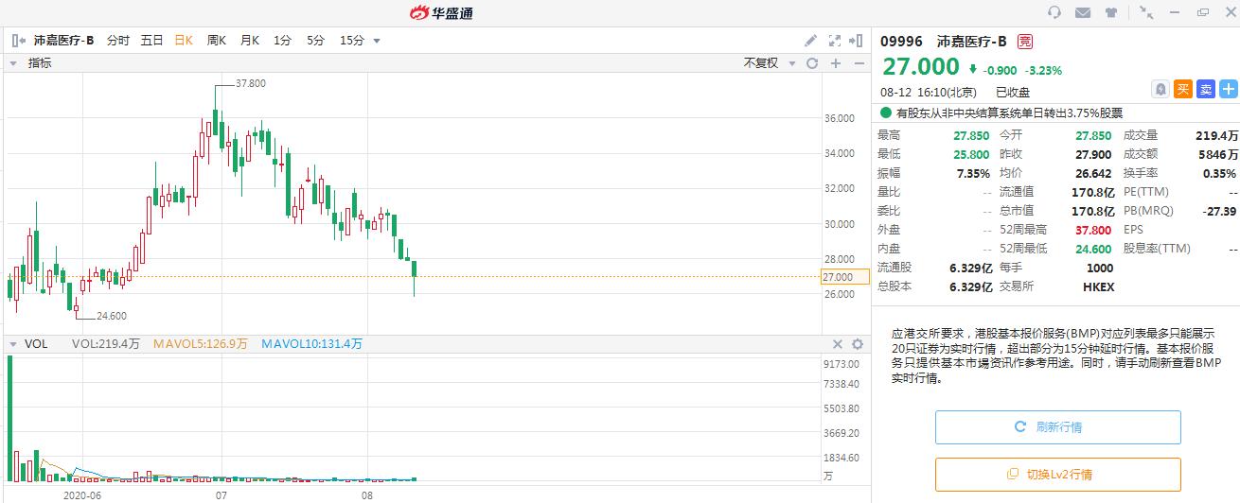The image size is (1240, 503).
Task: Click the 切换Lv2行情 button
Action: [x=1058, y=475]
